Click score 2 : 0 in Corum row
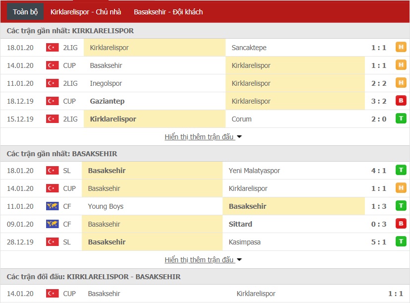 (x=379, y=119)
